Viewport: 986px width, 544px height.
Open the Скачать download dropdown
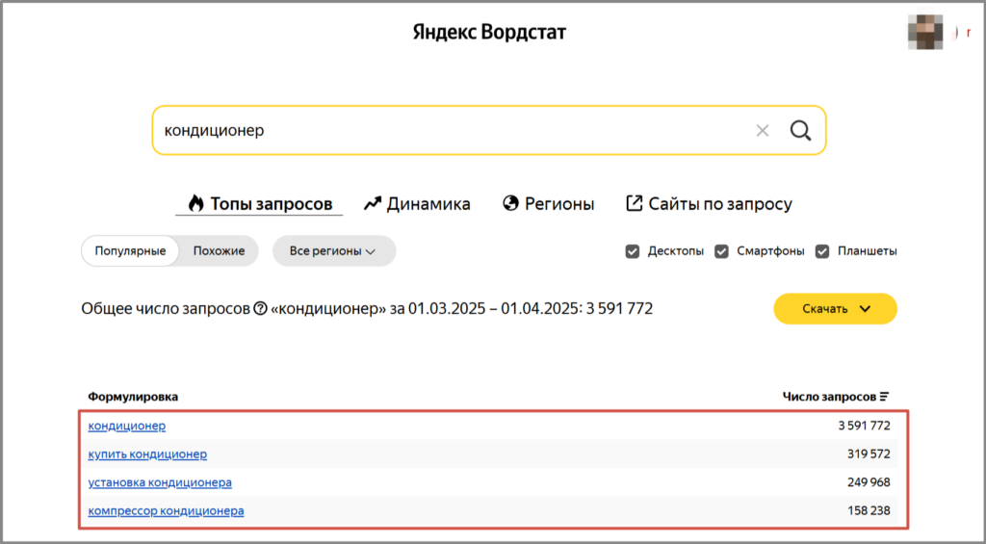pyautogui.click(x=835, y=309)
